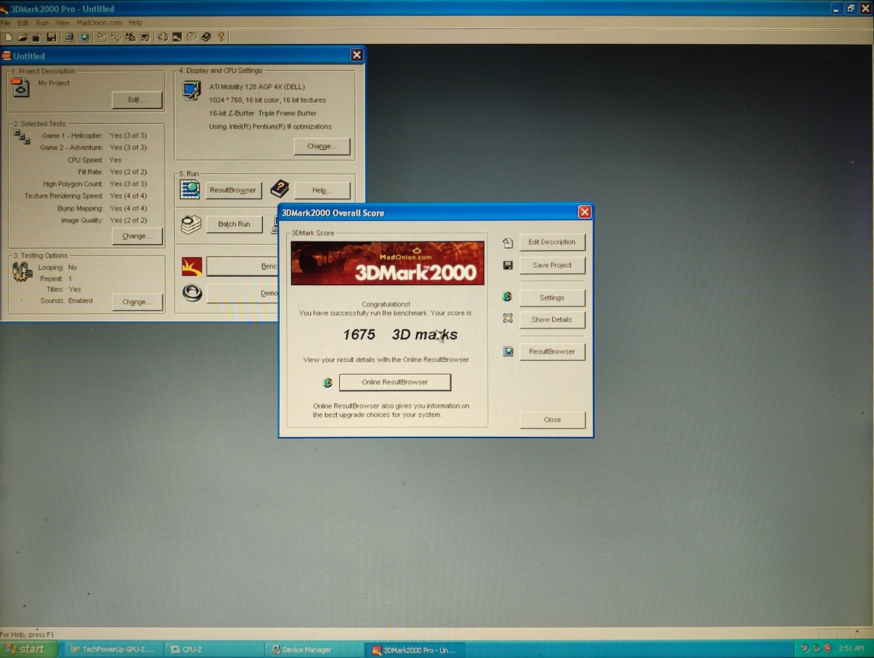The width and height of the screenshot is (874, 658).
Task: Open the Run menu
Action: click(43, 23)
